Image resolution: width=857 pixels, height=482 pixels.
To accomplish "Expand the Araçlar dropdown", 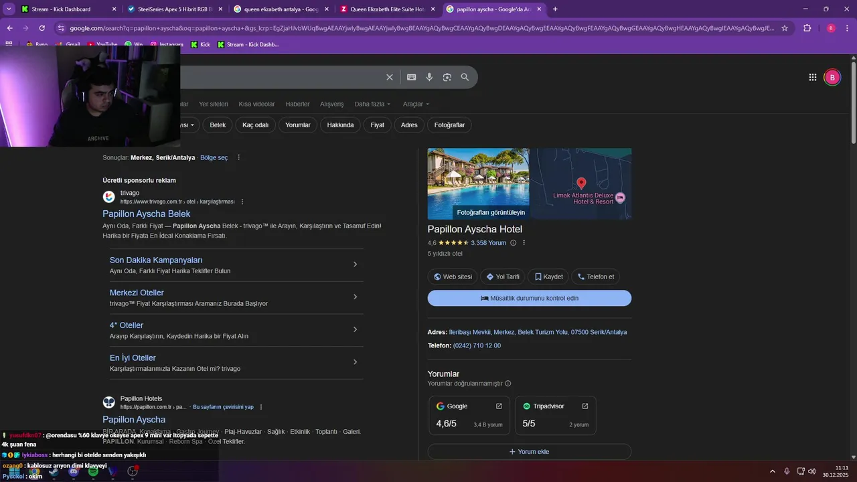I will coord(416,104).
